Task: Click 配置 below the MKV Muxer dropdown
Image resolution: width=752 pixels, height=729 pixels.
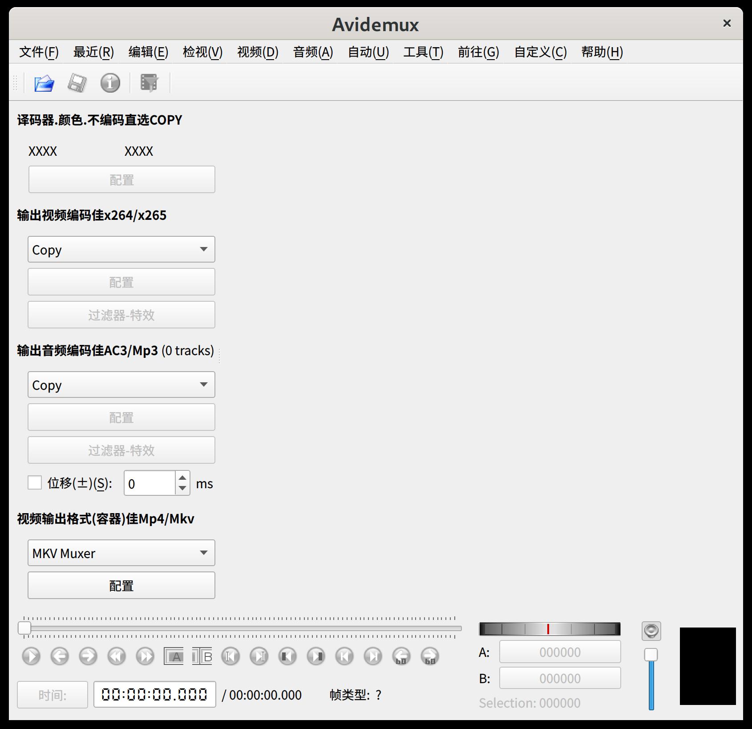Action: 121,586
